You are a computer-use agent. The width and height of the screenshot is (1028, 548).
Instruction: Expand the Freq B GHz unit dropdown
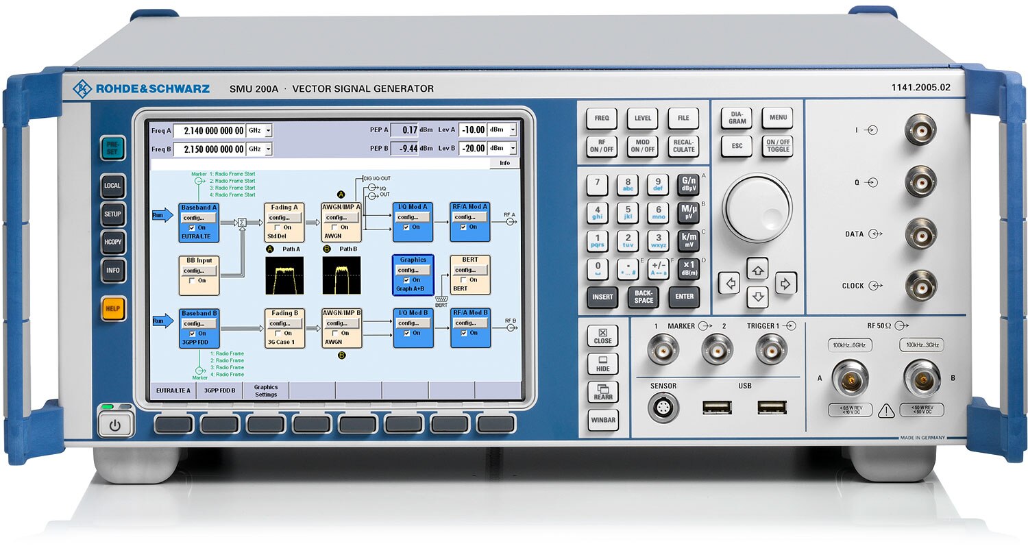click(268, 149)
